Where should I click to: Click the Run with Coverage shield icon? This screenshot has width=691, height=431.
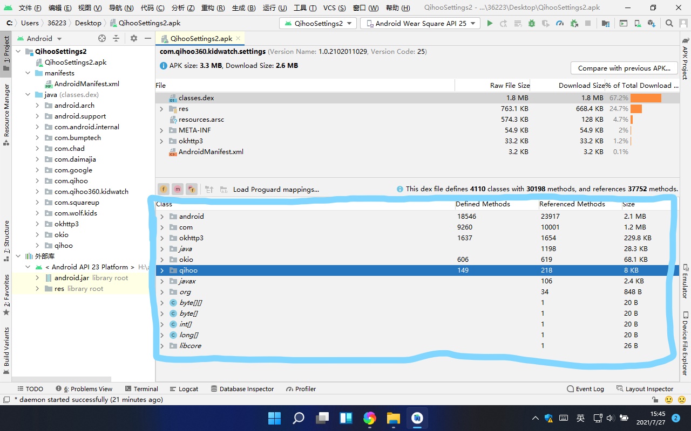(x=546, y=23)
